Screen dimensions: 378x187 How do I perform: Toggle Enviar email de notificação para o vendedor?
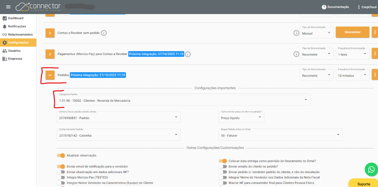click(x=61, y=166)
